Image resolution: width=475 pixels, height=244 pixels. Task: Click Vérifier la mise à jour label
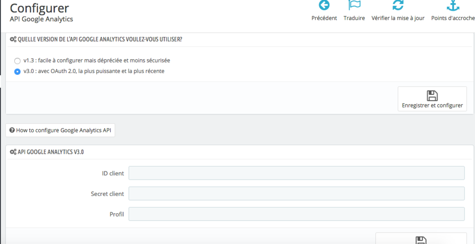click(x=398, y=18)
